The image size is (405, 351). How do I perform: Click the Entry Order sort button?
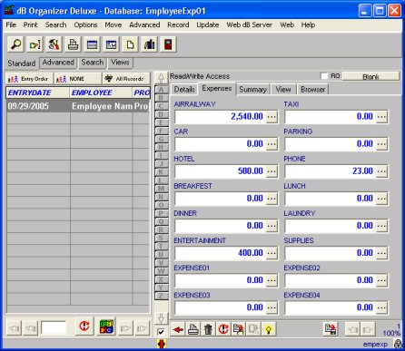29,79
